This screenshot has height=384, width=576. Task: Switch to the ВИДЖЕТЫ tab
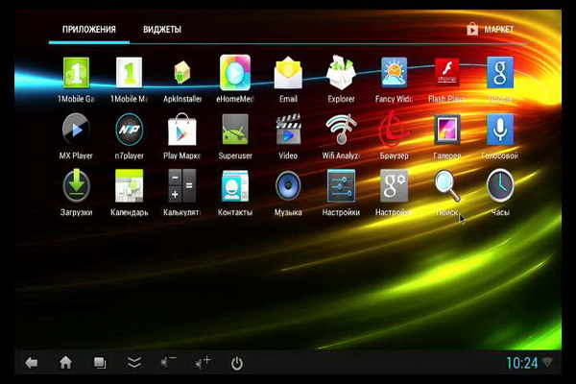(x=162, y=30)
